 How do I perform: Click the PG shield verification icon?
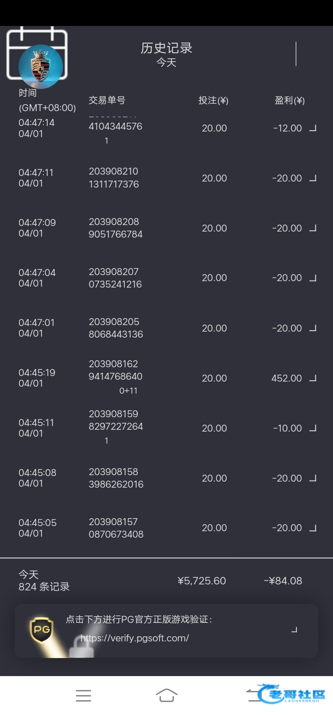point(42,630)
